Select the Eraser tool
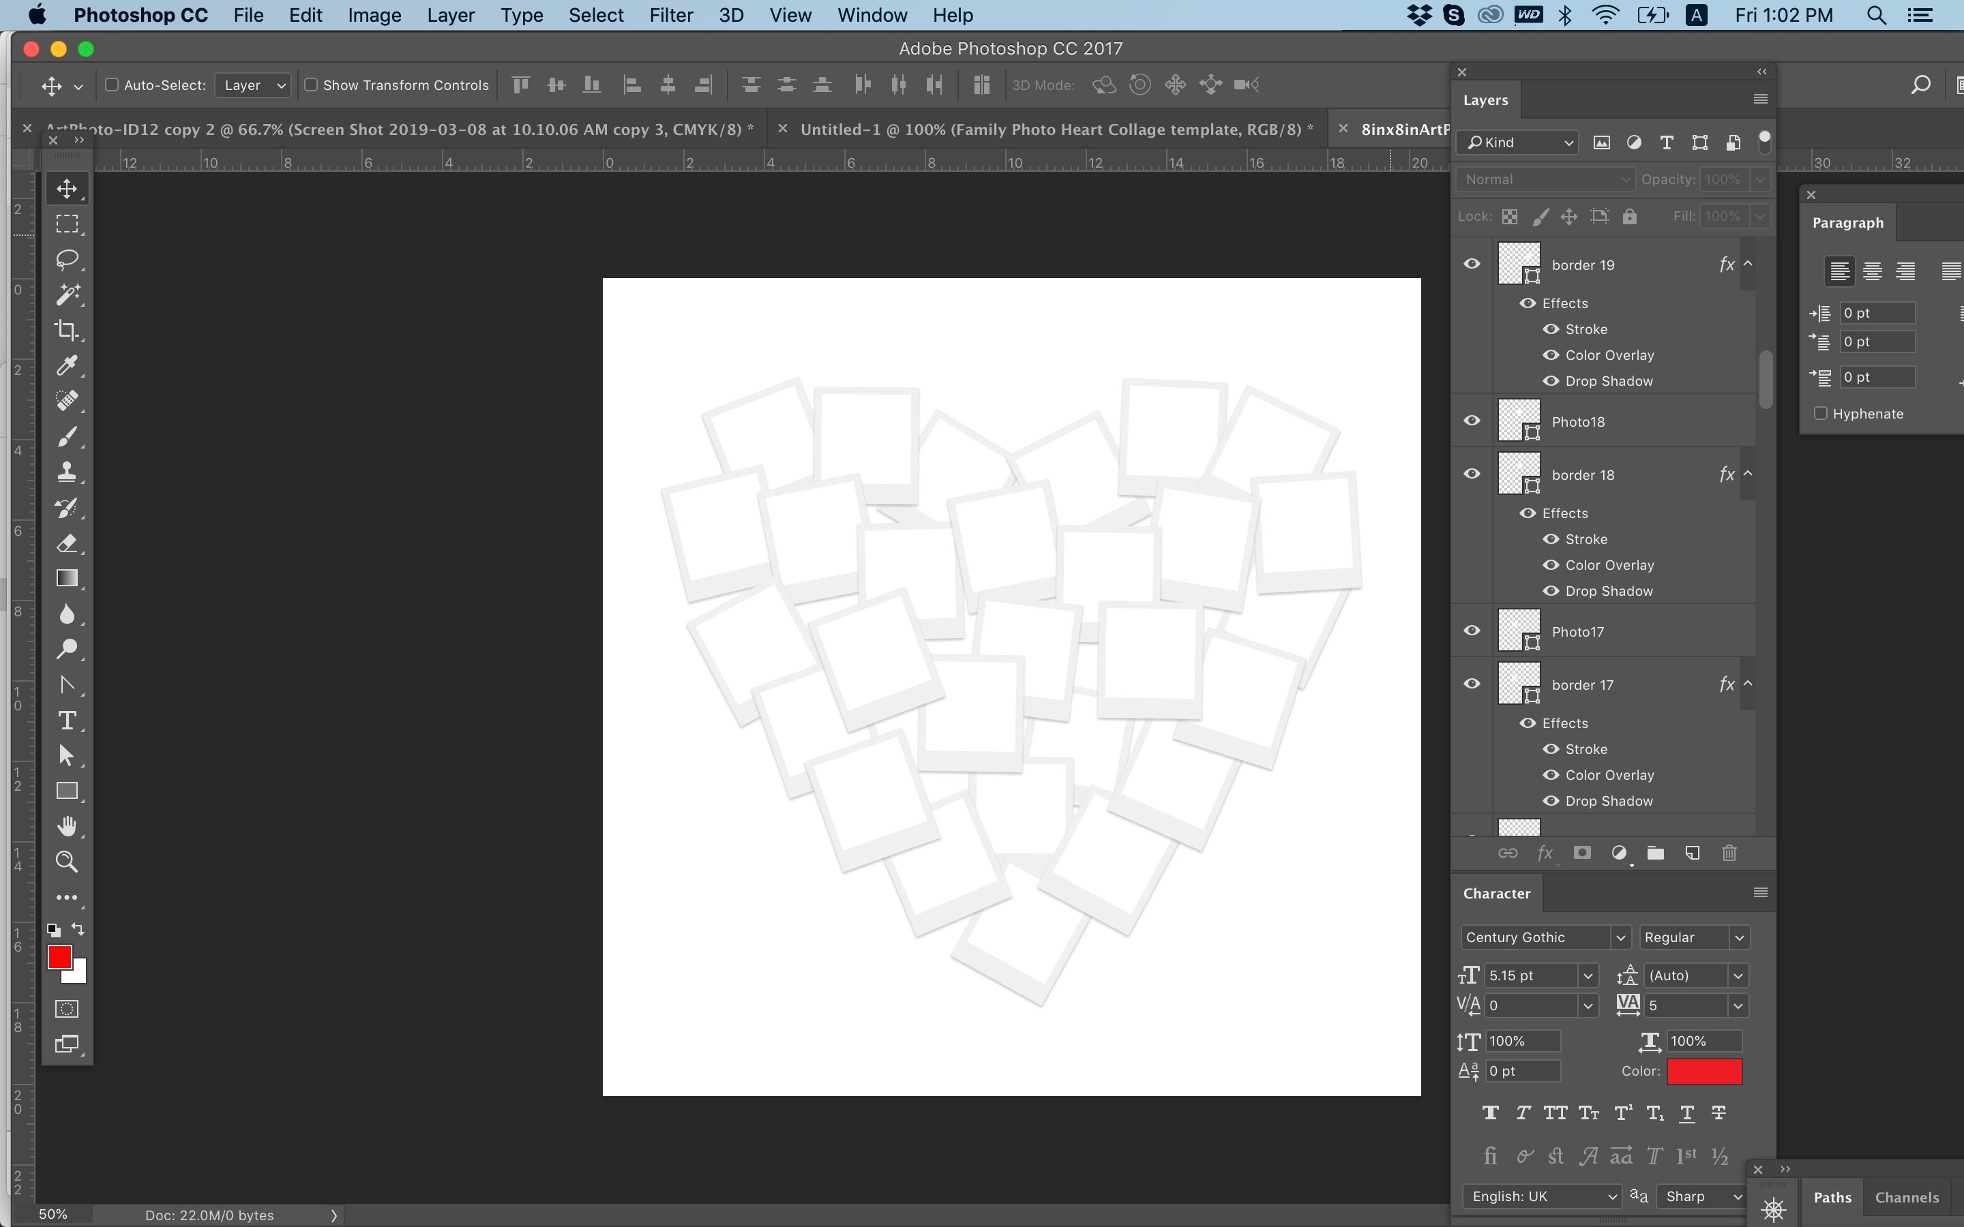The width and height of the screenshot is (1964, 1227). tap(68, 543)
